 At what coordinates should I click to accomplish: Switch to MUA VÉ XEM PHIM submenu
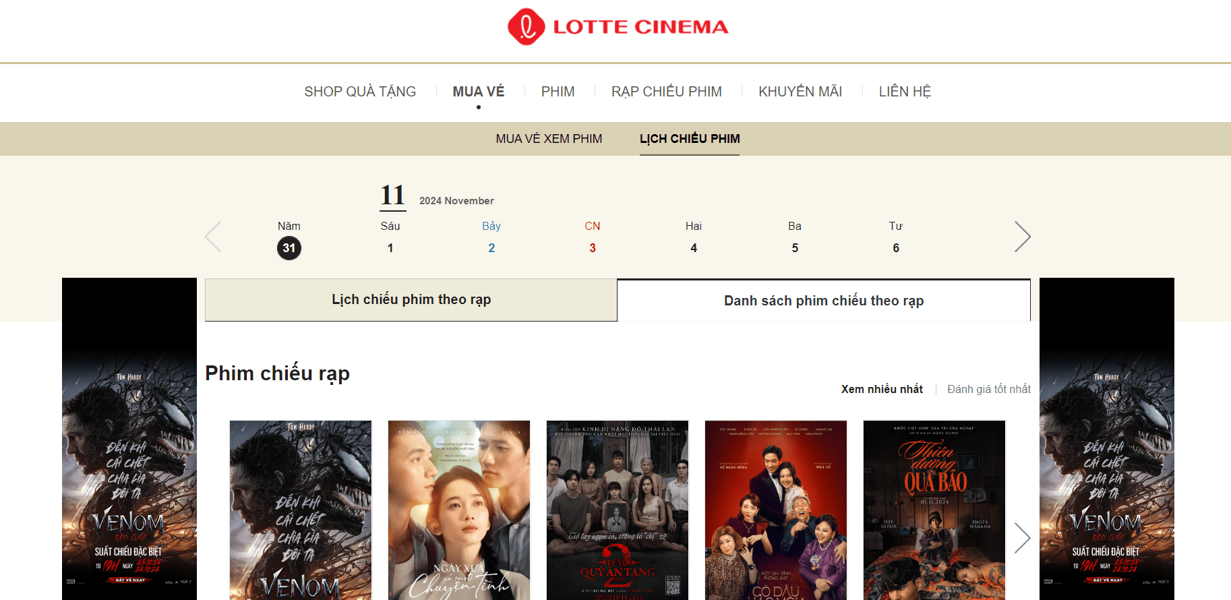tap(549, 139)
